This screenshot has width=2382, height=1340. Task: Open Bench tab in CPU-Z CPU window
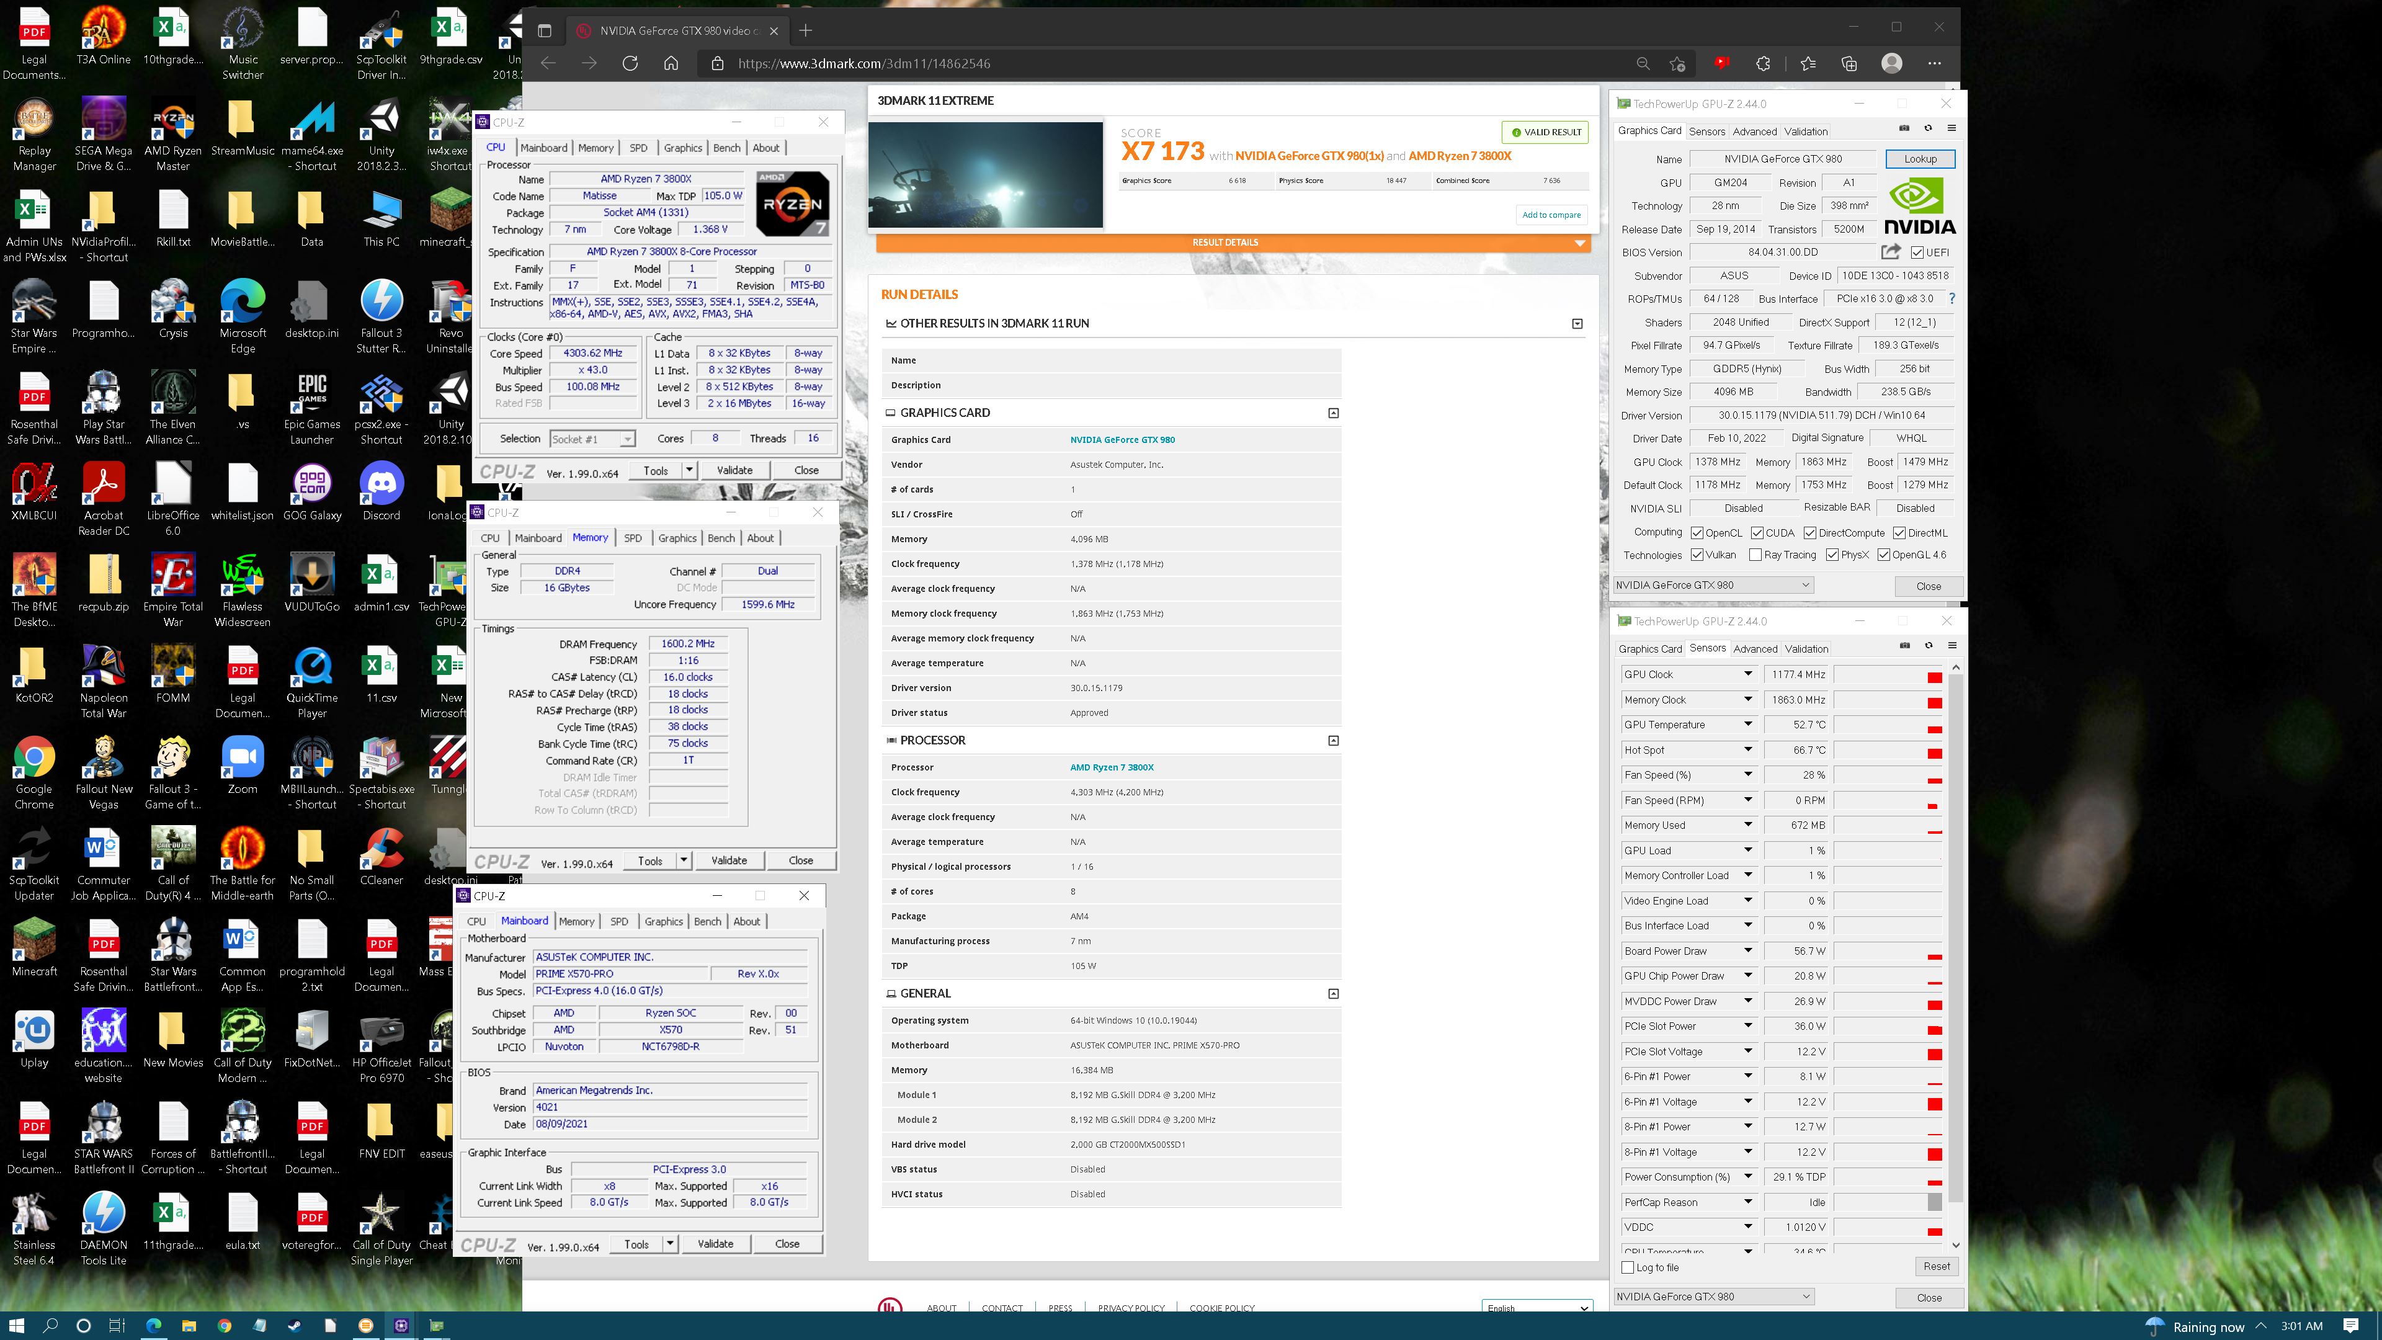tap(727, 148)
